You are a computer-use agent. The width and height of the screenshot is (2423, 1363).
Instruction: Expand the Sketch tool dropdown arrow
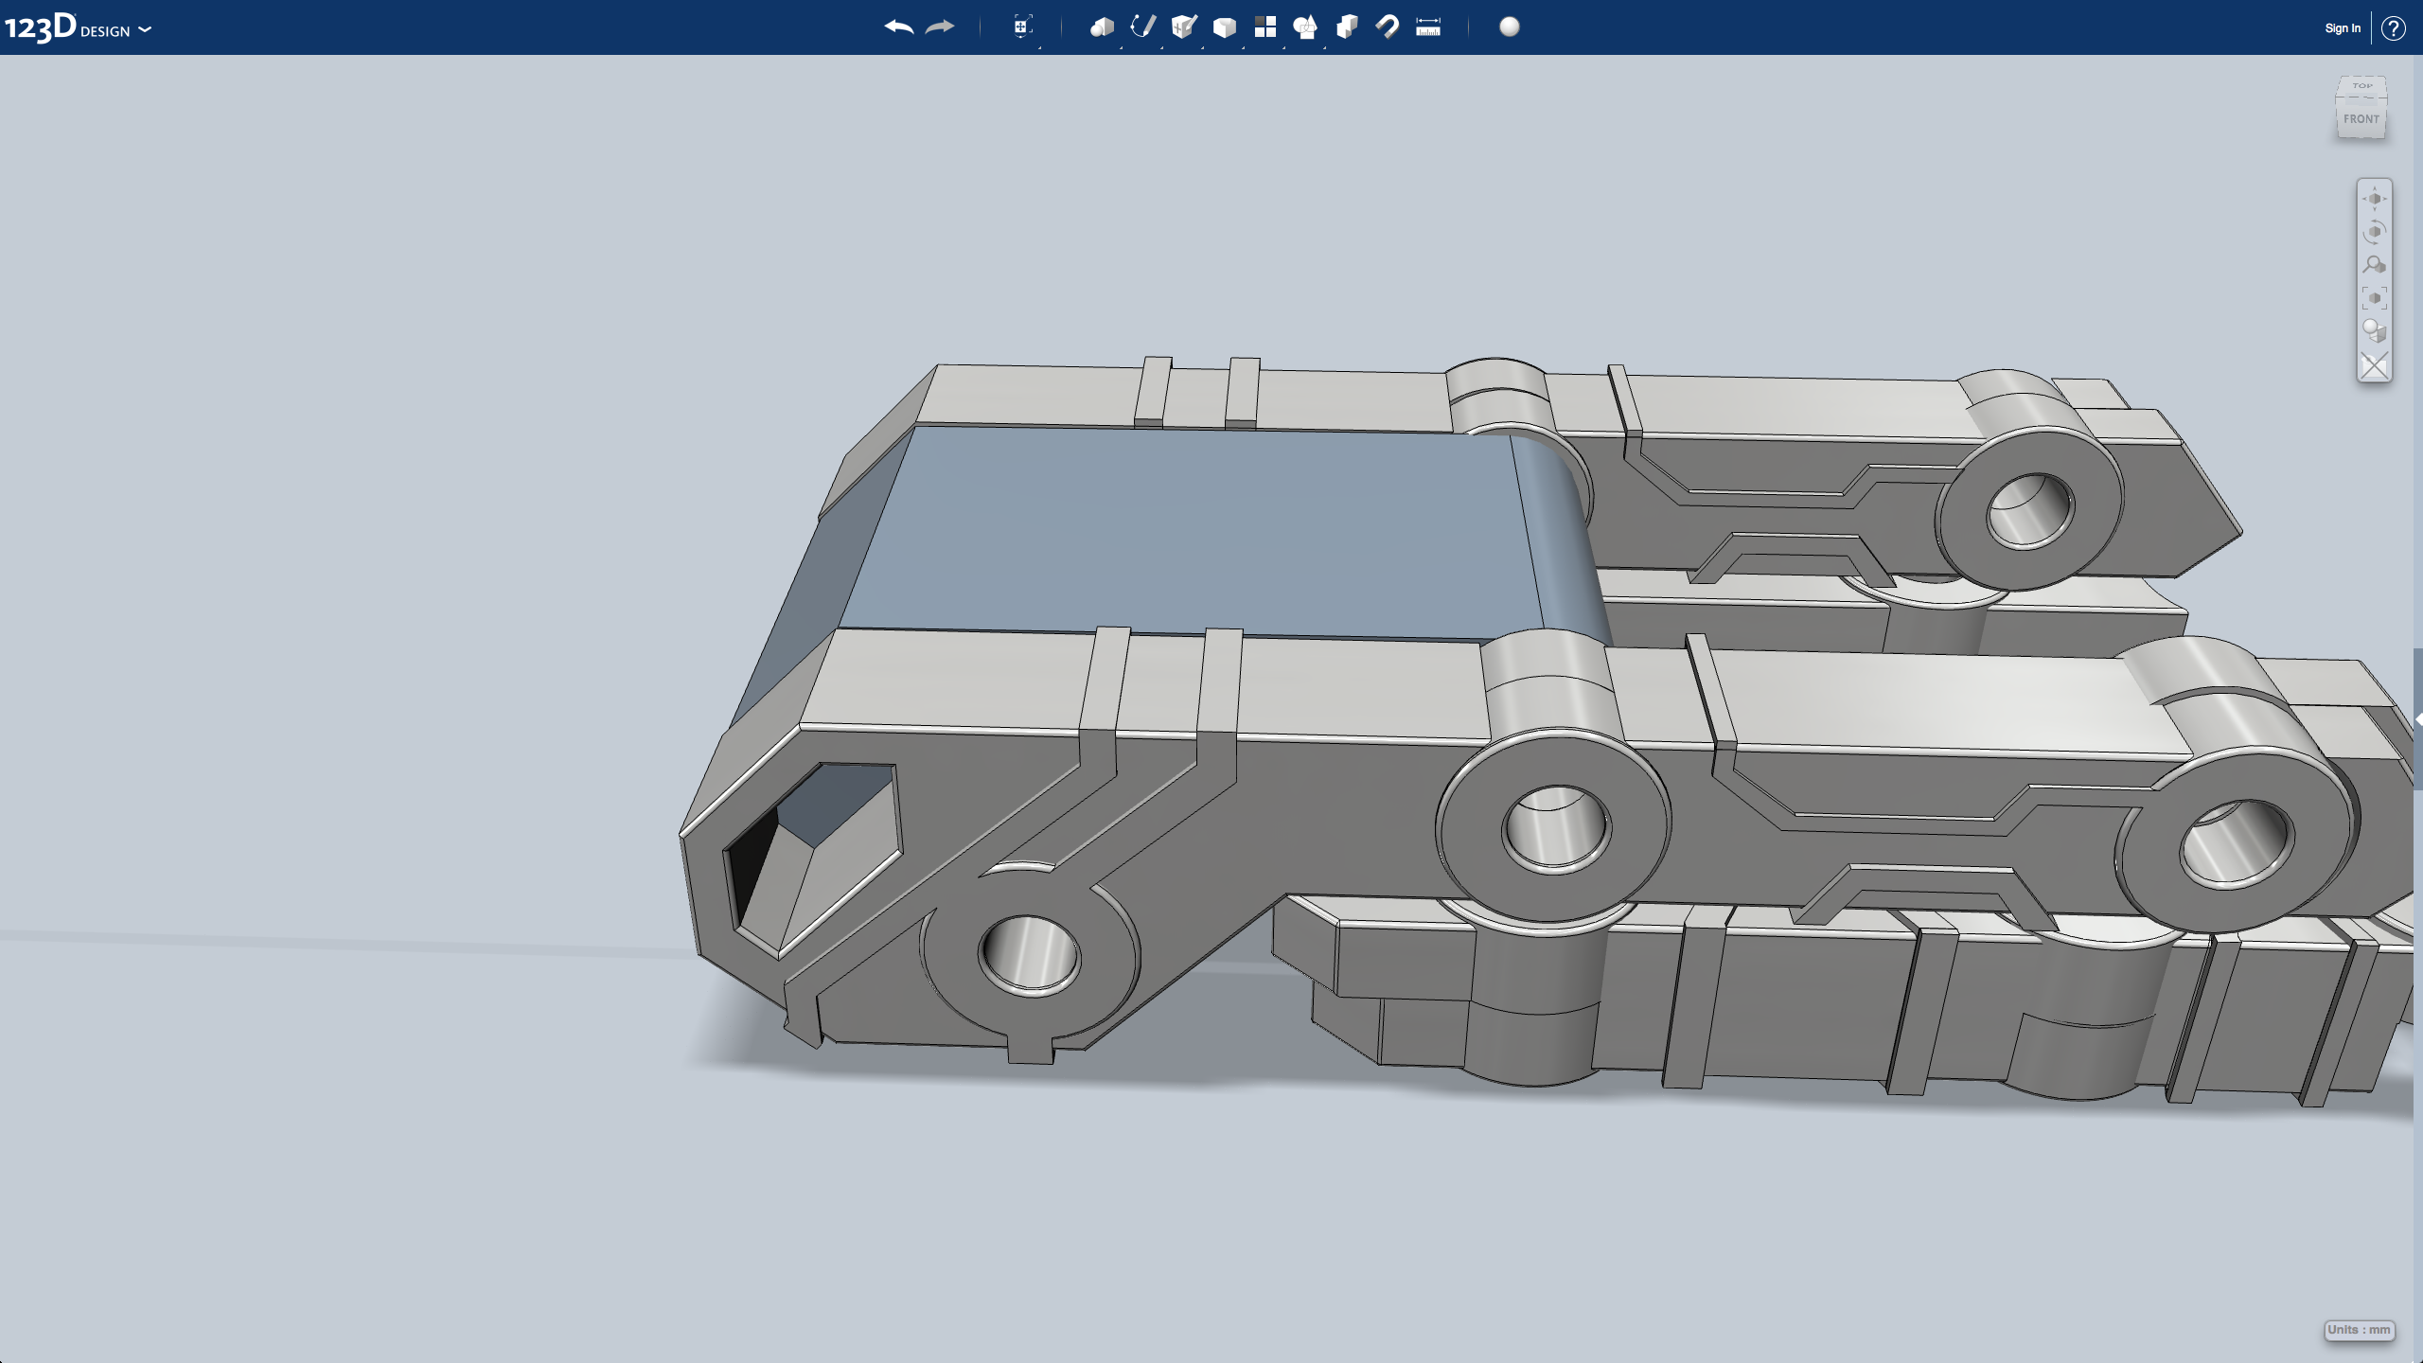[x=1162, y=47]
